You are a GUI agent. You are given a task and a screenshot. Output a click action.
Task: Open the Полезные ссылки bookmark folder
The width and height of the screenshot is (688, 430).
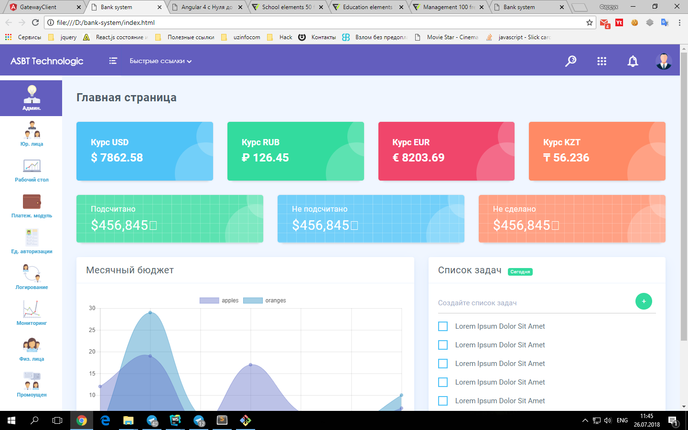185,37
